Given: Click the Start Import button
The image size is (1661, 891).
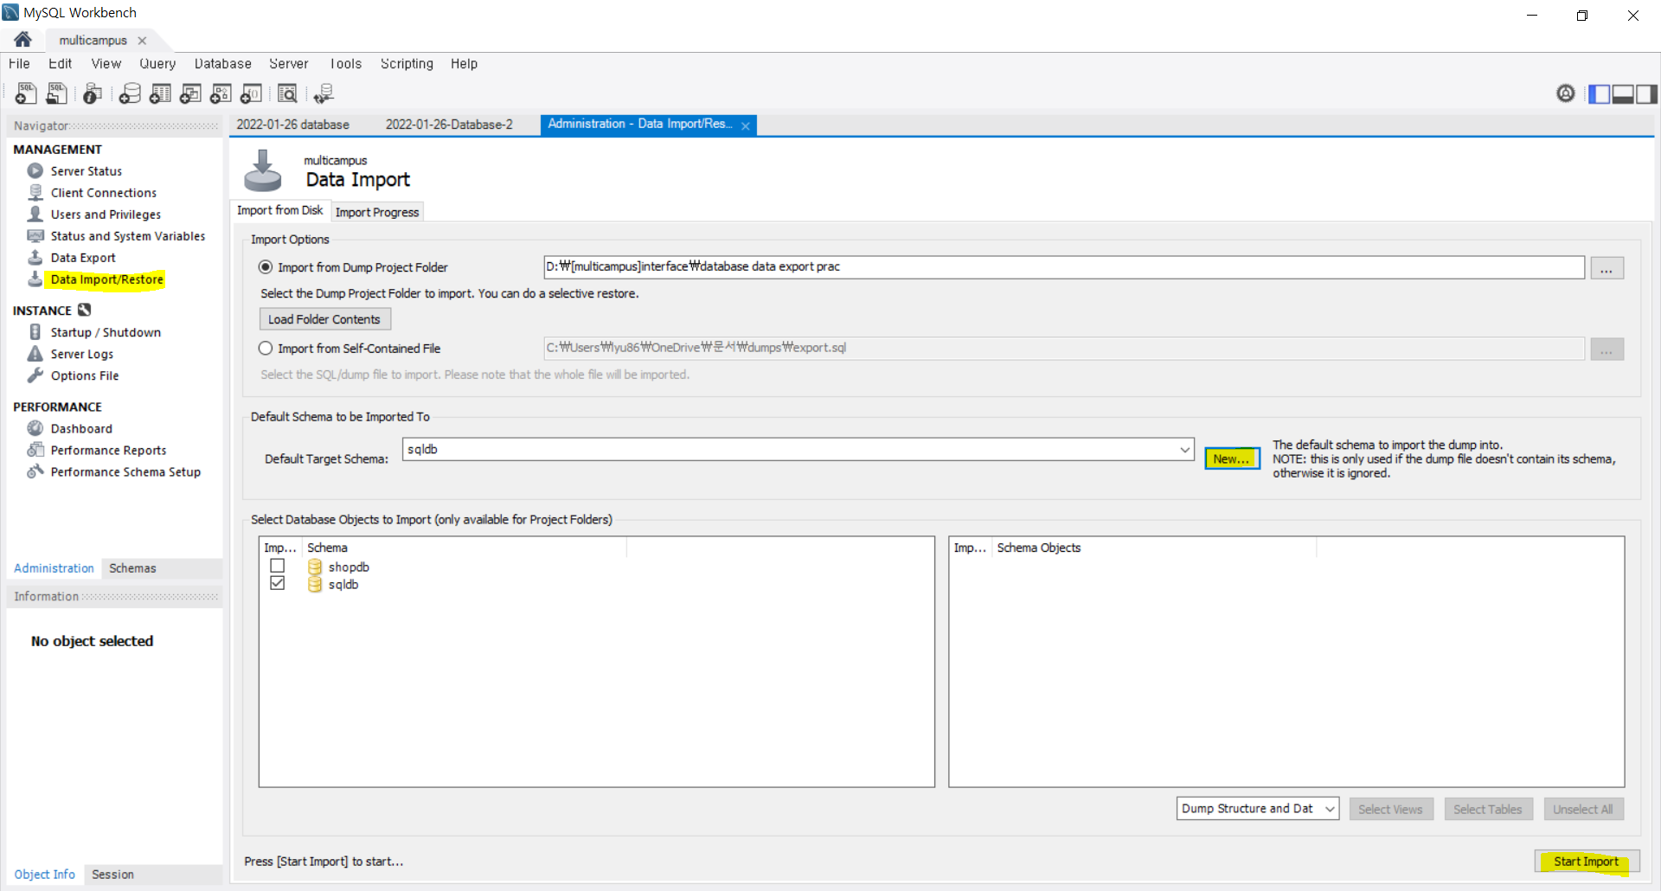Looking at the screenshot, I should tap(1586, 861).
